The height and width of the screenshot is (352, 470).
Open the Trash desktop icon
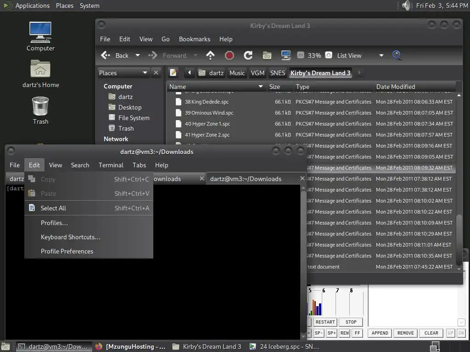(x=40, y=110)
